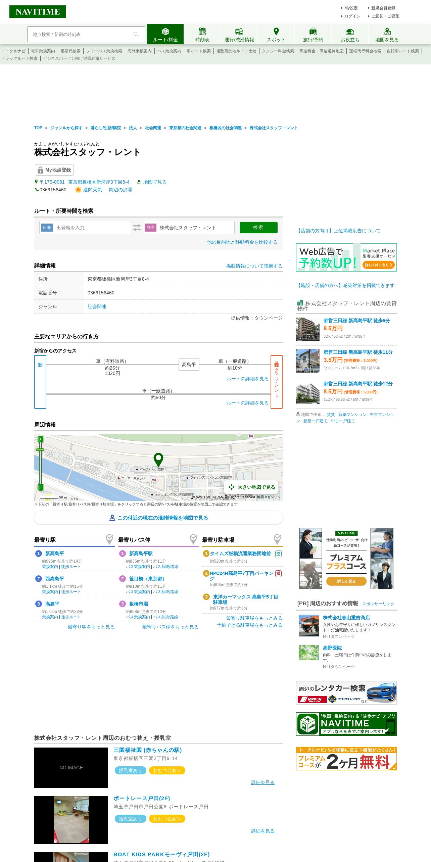
Task: Open the address link 東京都板橋区新河岸3丁目8-4
Action: [x=99, y=182]
